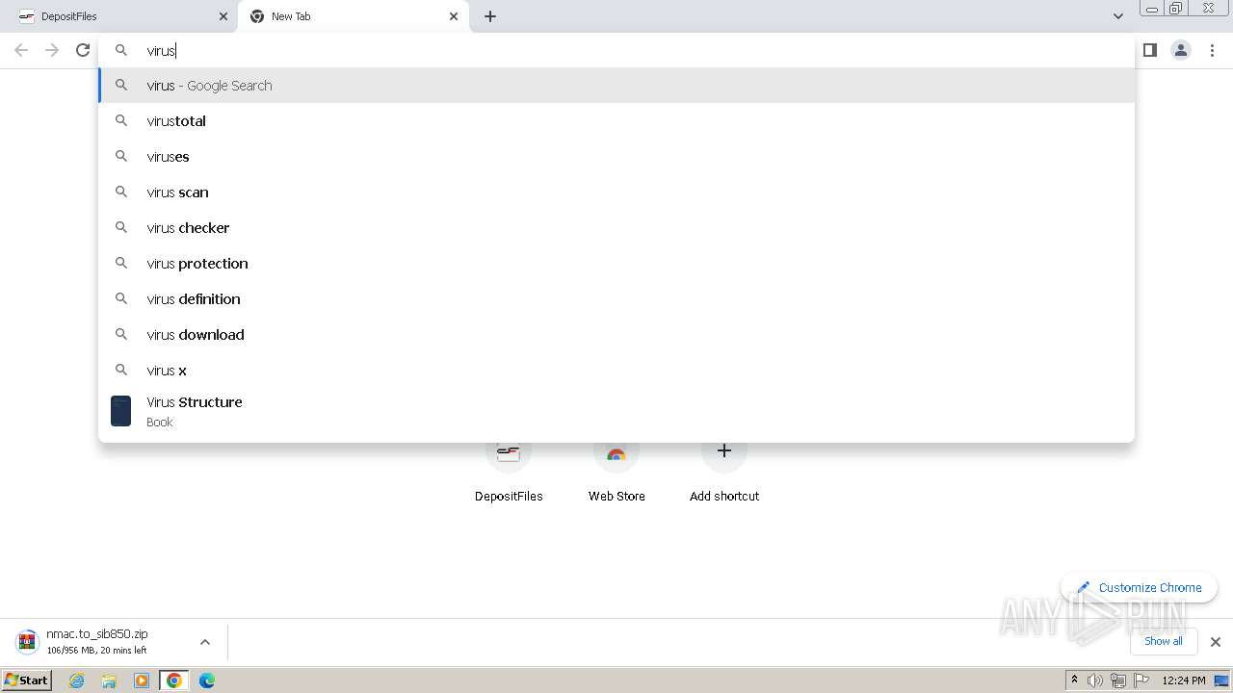
Task: Click the Chrome taskbar icon
Action: pos(174,680)
